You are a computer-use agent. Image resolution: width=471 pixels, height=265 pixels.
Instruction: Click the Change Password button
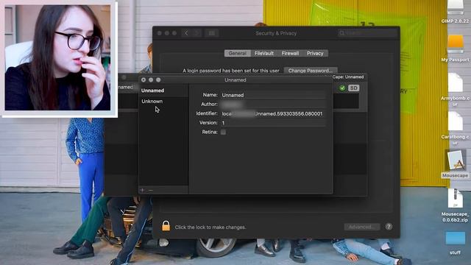pos(311,71)
